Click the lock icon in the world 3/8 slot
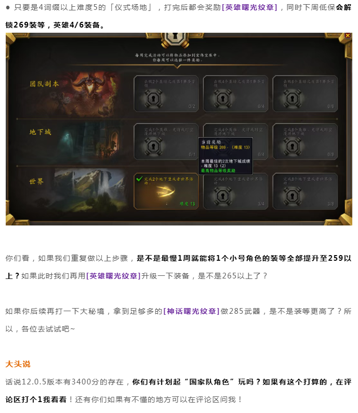The image size is (358, 413). click(x=292, y=196)
